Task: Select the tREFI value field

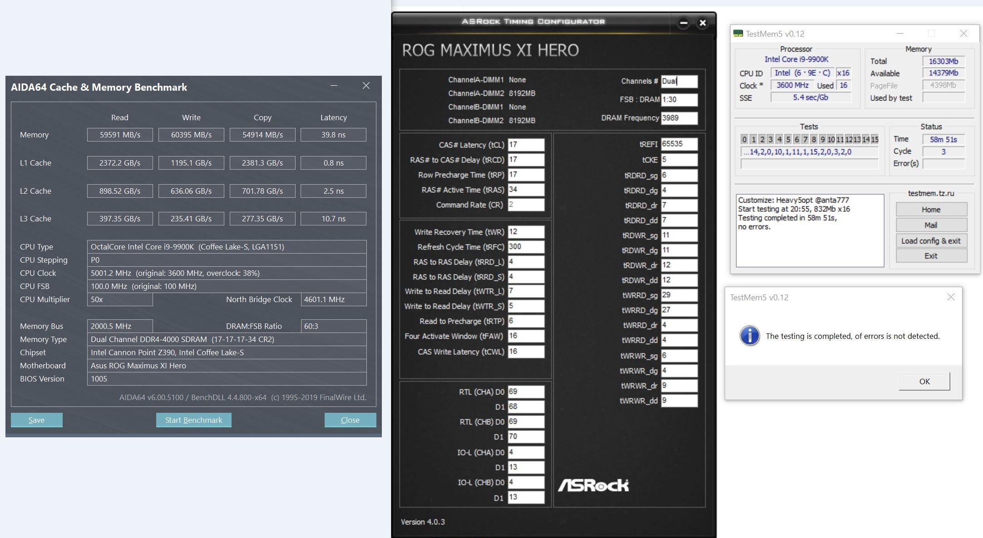Action: (679, 144)
